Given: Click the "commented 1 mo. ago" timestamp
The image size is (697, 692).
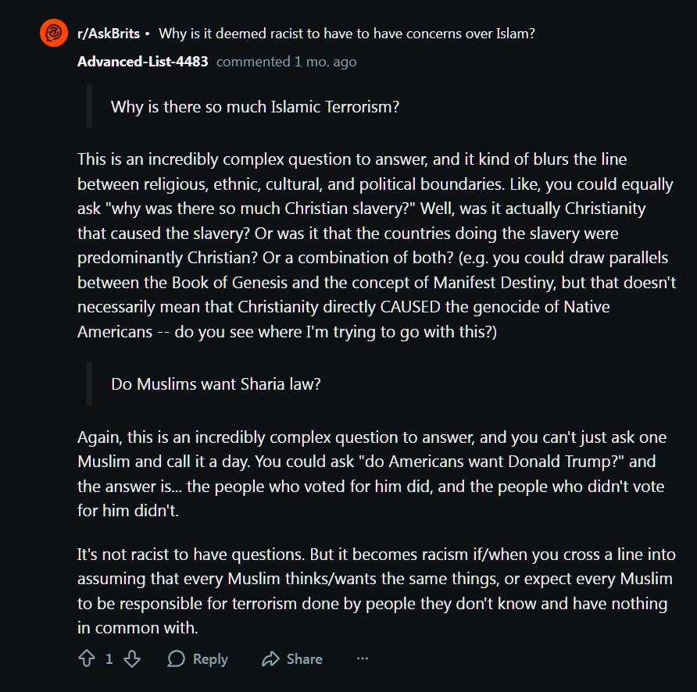Looking at the screenshot, I should [286, 61].
